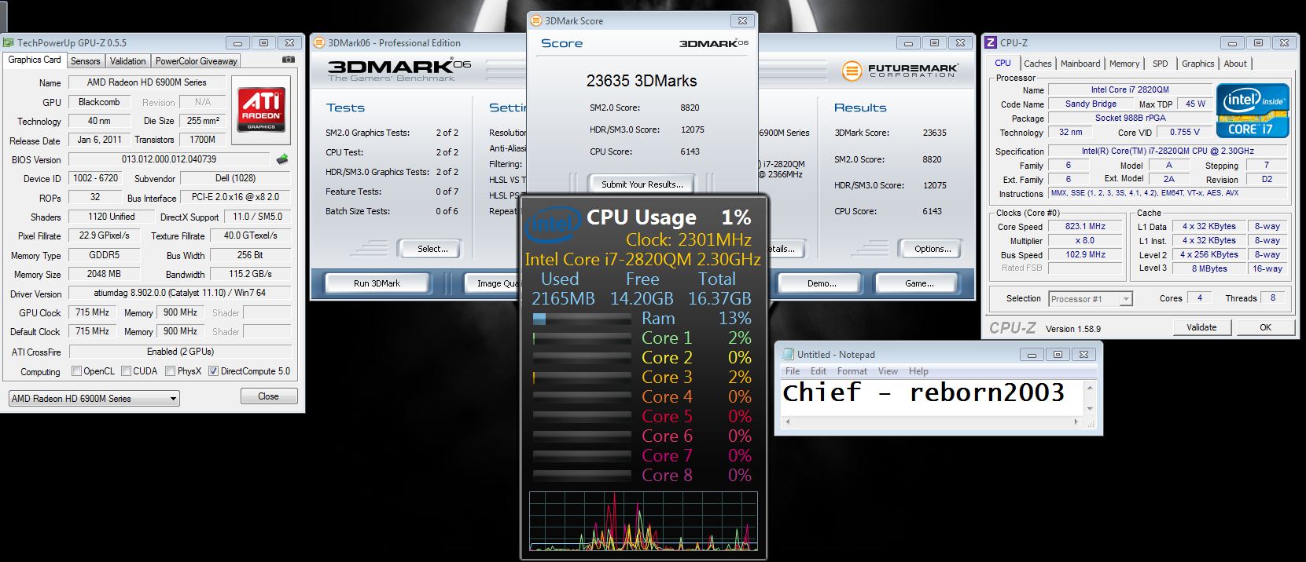Open the File menu in Notepad
This screenshot has width=1306, height=562.
click(x=793, y=371)
